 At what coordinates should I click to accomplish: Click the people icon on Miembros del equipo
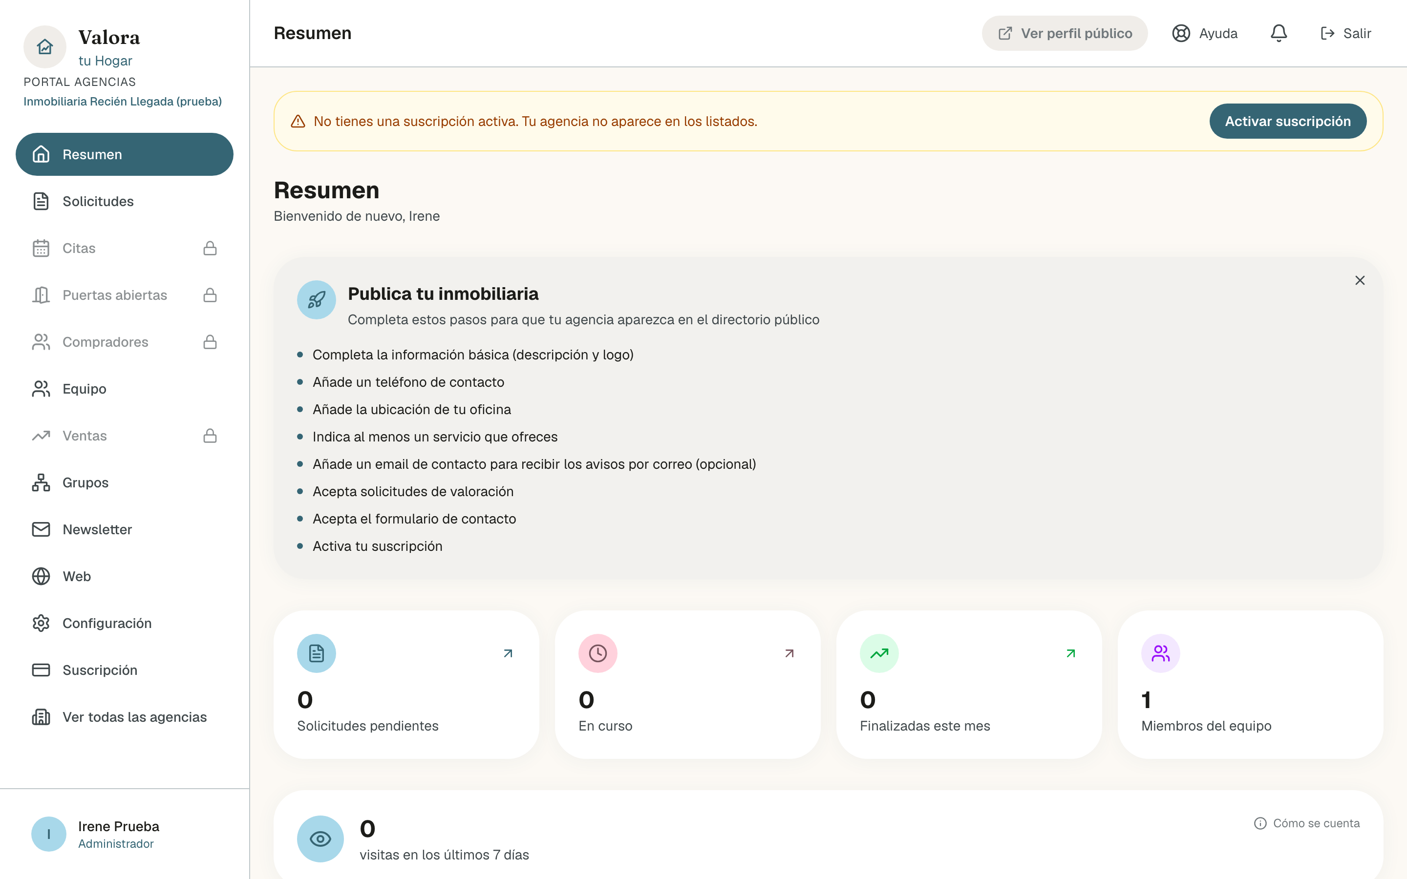1160,653
